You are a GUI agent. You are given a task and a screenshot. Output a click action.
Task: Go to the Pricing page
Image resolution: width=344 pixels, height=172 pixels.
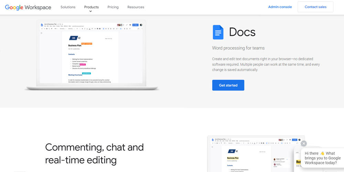click(x=113, y=7)
